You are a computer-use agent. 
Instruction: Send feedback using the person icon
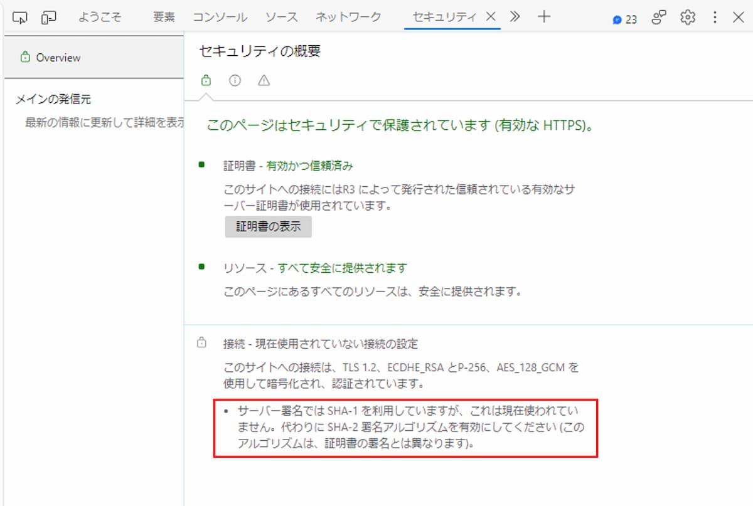(x=658, y=17)
